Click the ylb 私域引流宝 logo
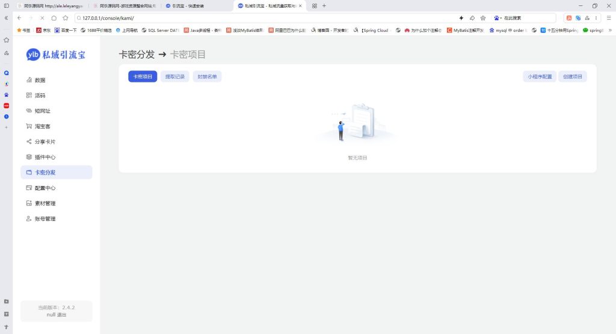This screenshot has width=616, height=334. 56,55
